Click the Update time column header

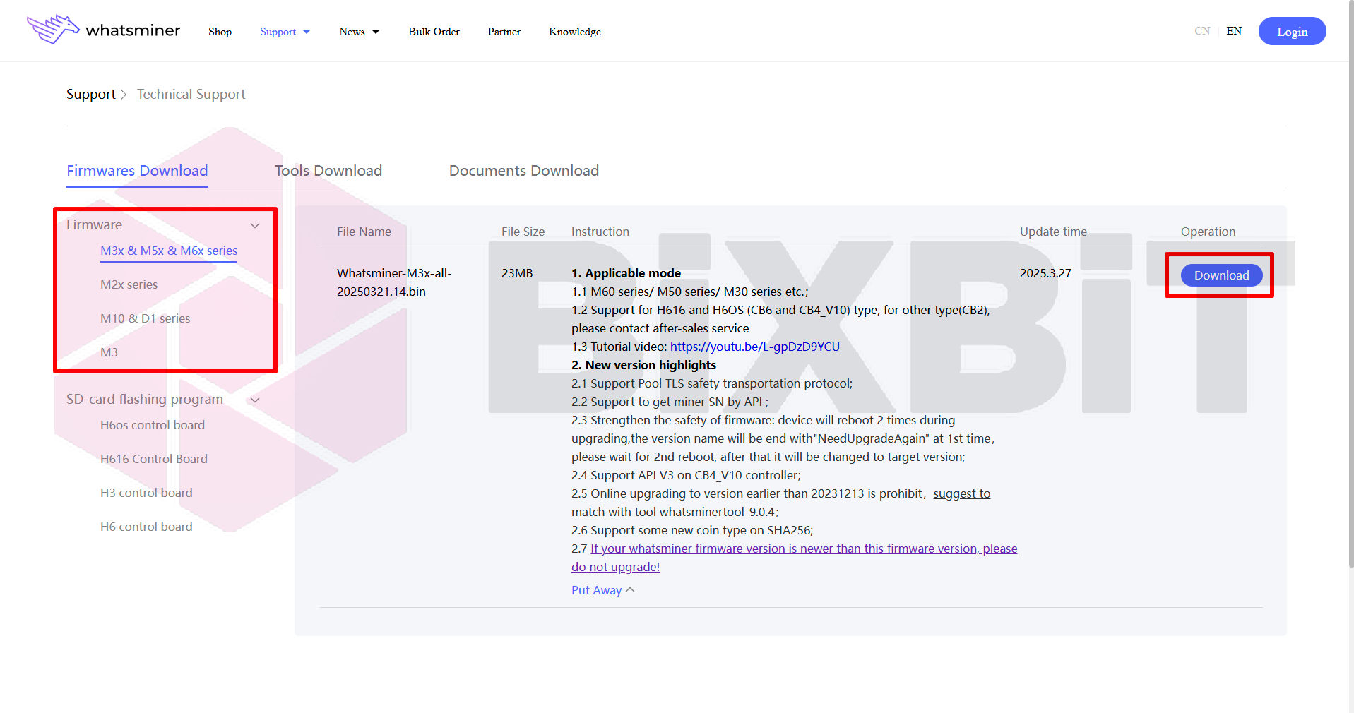point(1053,232)
